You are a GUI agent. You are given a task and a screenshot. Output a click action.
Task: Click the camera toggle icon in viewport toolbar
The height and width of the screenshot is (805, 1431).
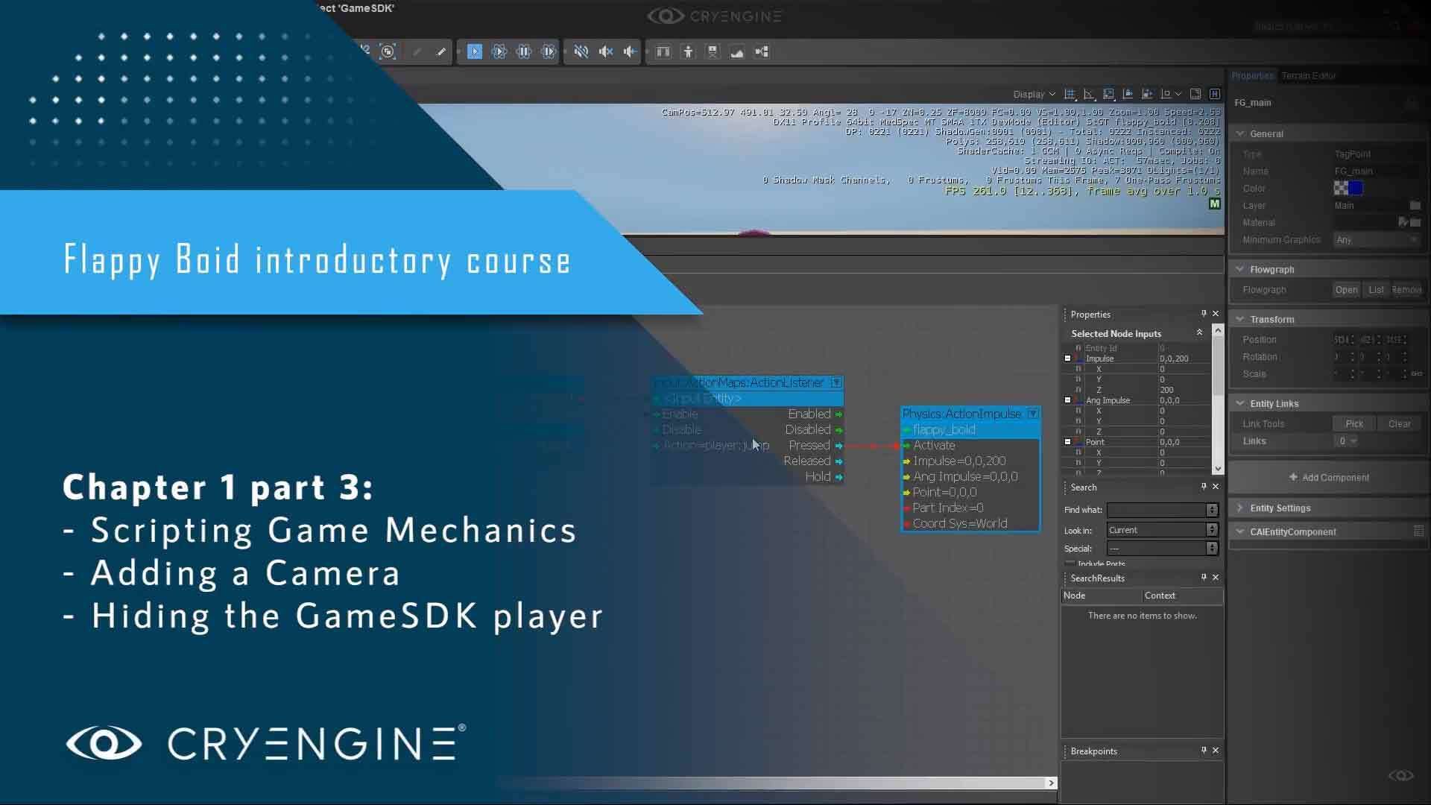coord(1195,94)
